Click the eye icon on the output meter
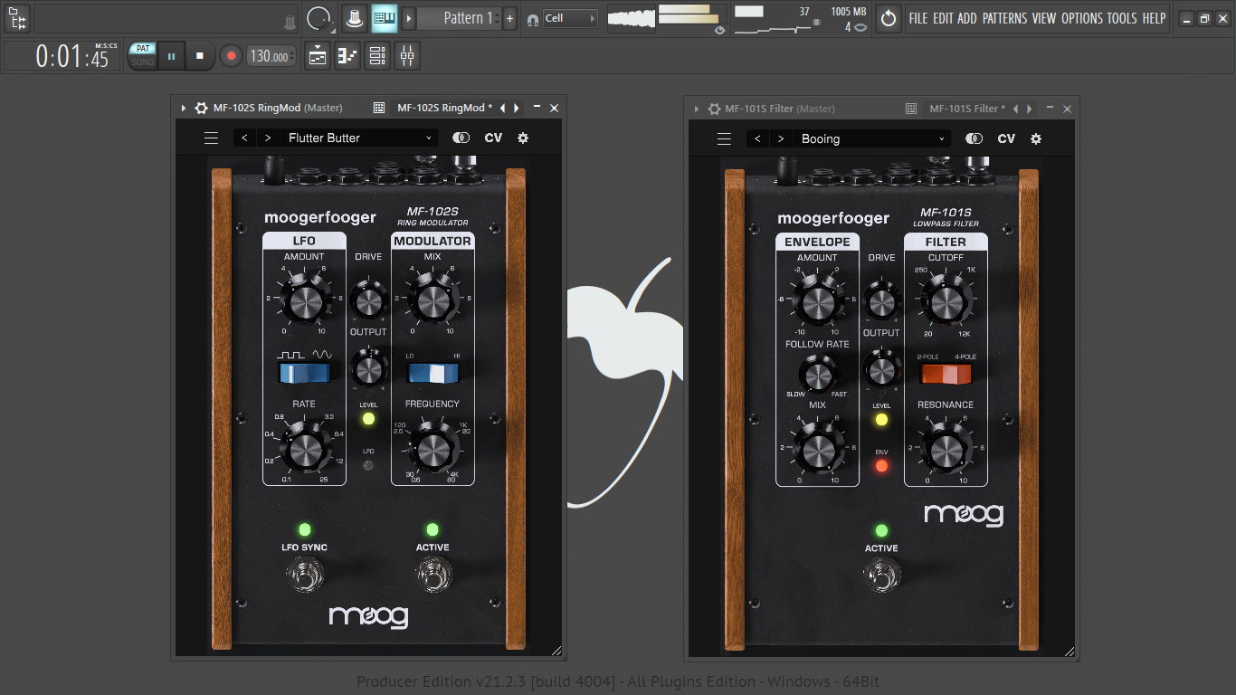Image resolution: width=1236 pixels, height=695 pixels. 719,30
